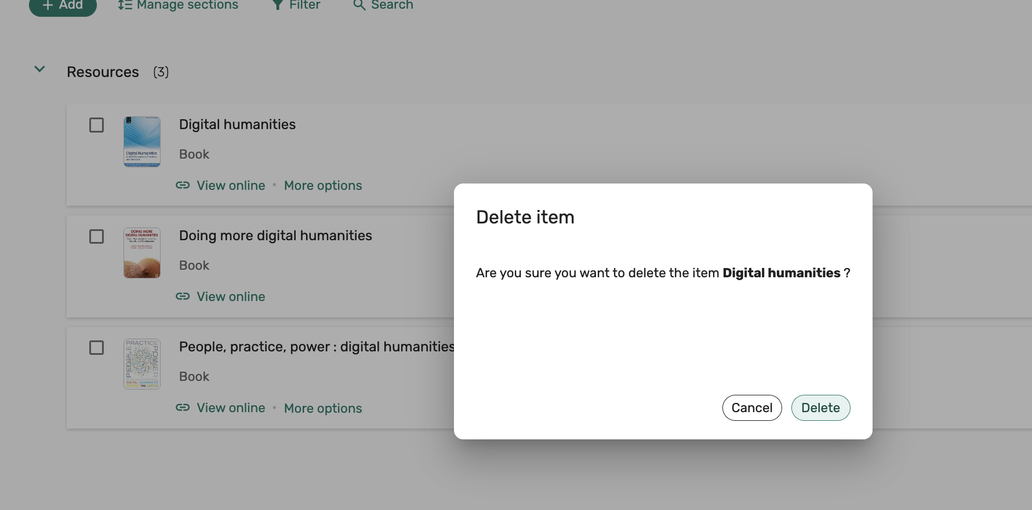1032x510 pixels.
Task: Click the Filter funnel icon
Action: coord(278,5)
